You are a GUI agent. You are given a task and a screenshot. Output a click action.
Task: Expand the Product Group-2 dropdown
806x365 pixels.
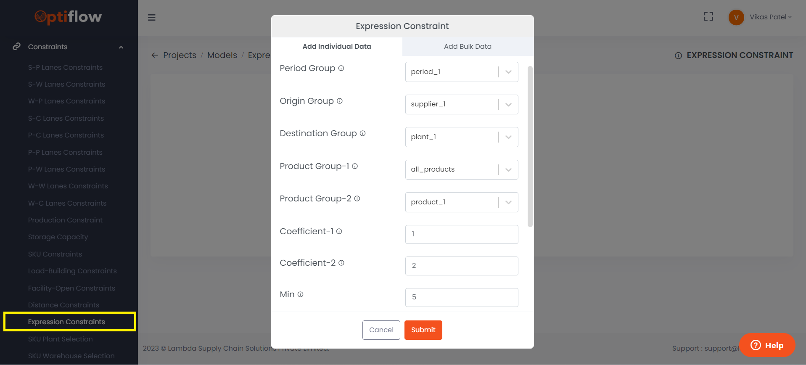tap(461, 202)
